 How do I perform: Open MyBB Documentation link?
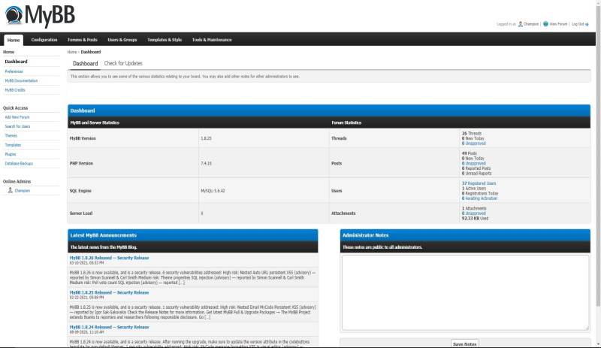tap(21, 80)
